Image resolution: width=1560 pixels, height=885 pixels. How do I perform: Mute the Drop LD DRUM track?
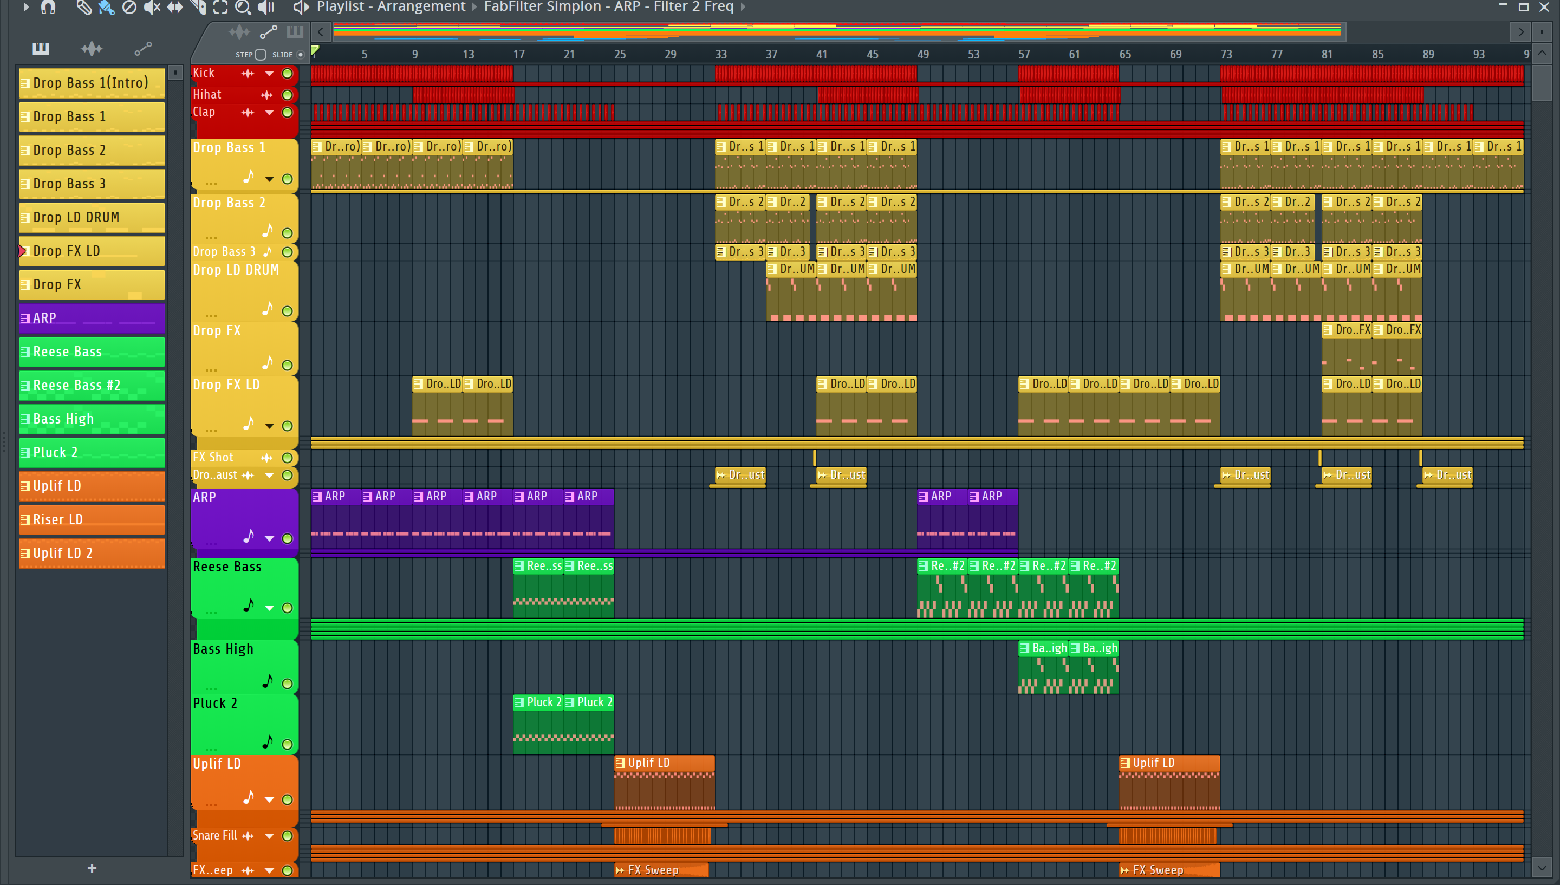pyautogui.click(x=288, y=311)
